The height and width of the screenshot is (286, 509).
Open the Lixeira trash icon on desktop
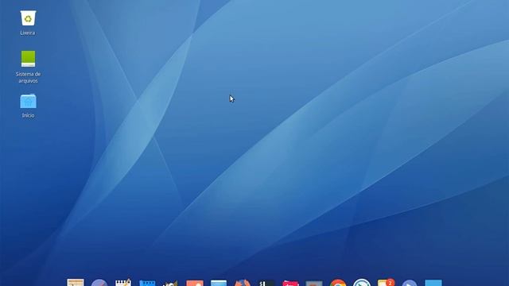pyautogui.click(x=28, y=18)
